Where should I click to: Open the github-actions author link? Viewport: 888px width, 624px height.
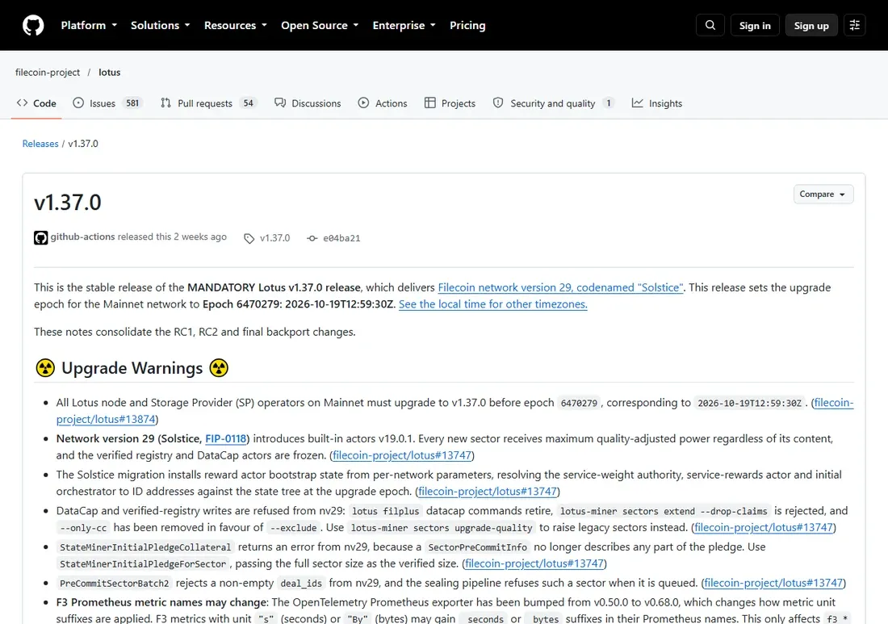click(x=82, y=237)
